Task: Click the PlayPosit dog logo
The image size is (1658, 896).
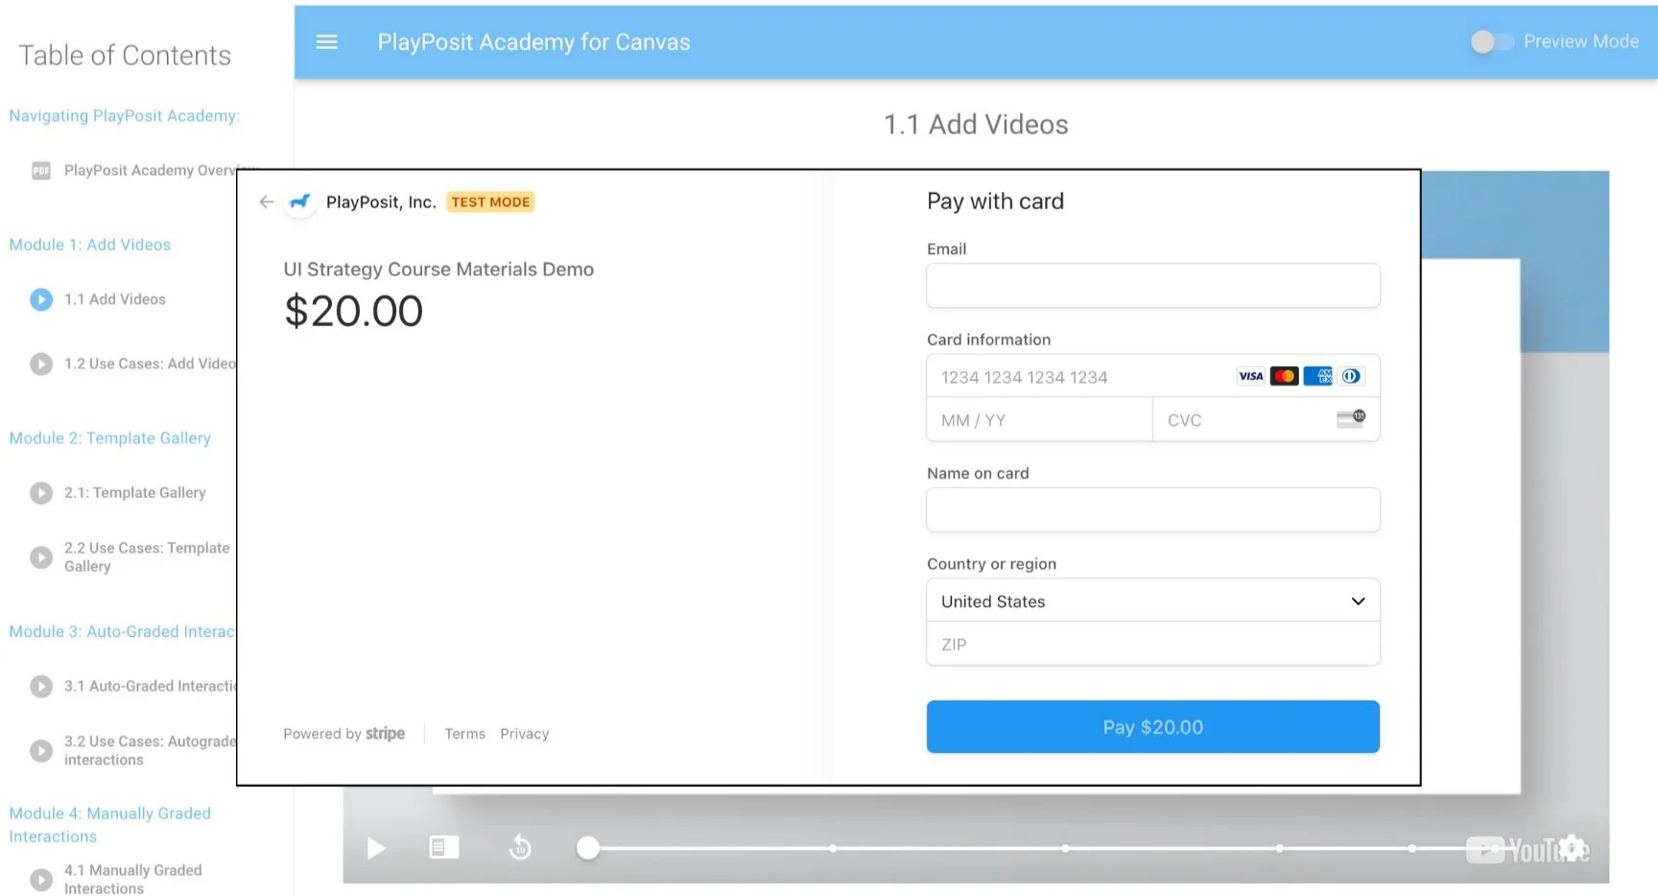Action: pyautogui.click(x=299, y=202)
